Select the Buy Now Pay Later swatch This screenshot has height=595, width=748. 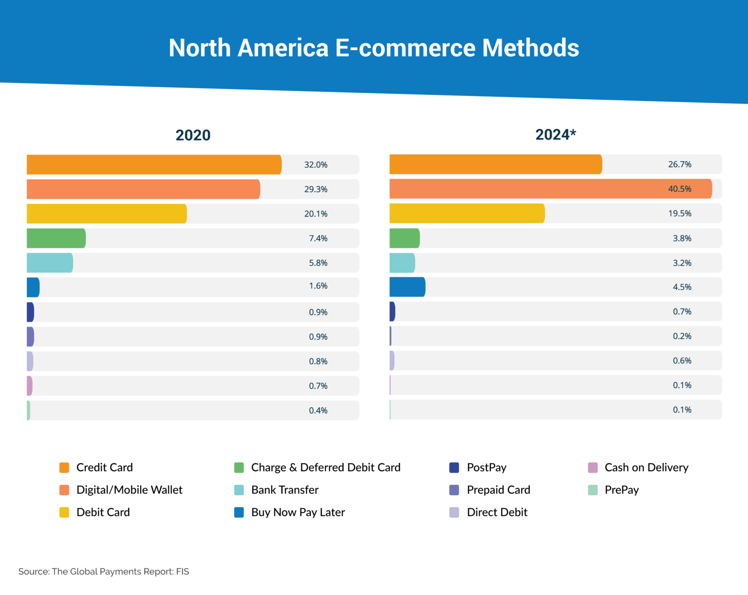[239, 512]
